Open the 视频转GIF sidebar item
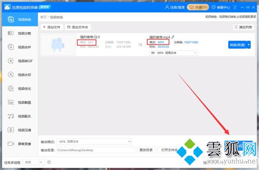 tap(20, 61)
